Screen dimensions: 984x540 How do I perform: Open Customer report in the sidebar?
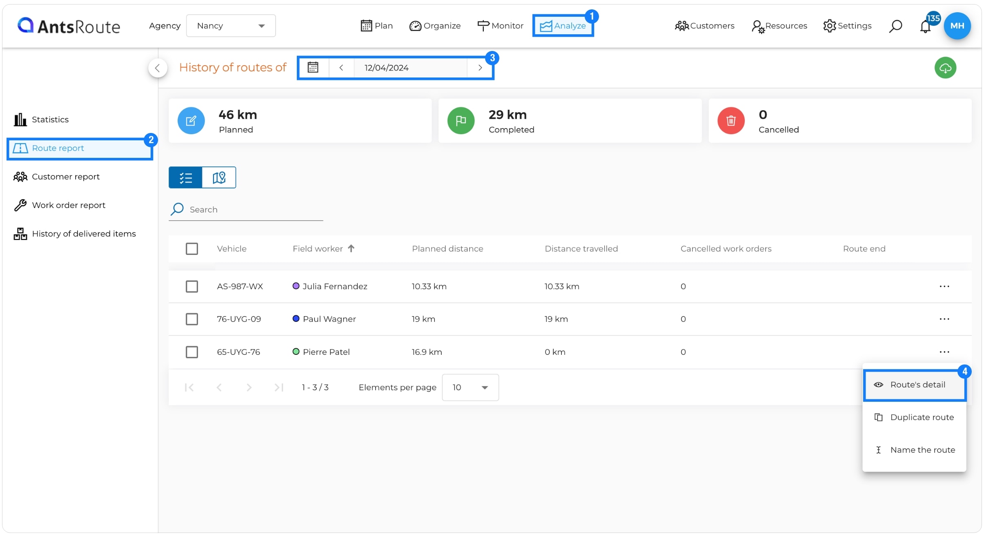click(56, 177)
